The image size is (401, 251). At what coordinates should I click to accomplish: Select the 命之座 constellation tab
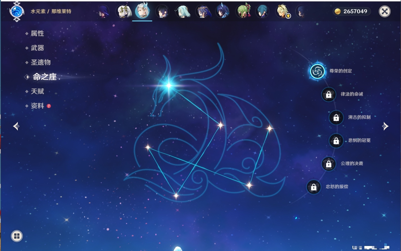pos(44,77)
